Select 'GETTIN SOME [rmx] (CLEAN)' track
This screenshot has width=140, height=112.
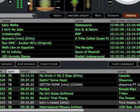pyautogui.click(x=61, y=84)
